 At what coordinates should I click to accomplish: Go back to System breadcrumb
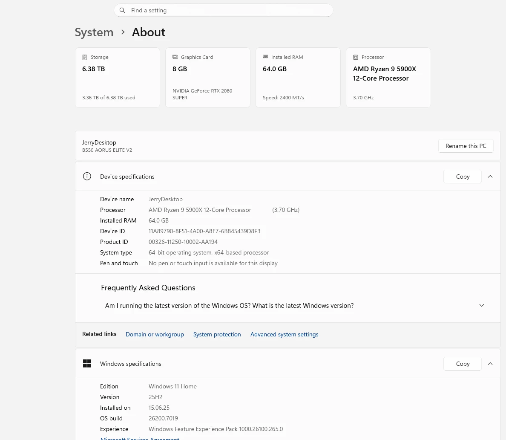point(94,32)
